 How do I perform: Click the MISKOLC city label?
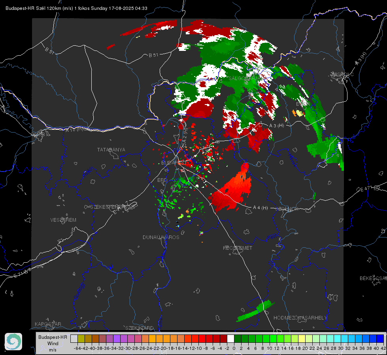coord(343,75)
